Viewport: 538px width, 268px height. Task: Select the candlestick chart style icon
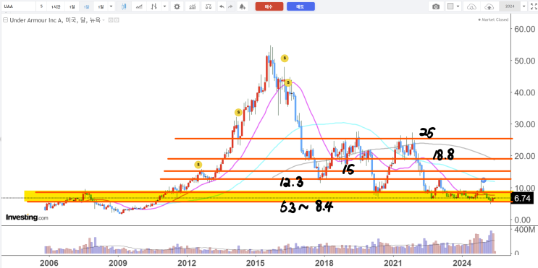tap(124, 7)
